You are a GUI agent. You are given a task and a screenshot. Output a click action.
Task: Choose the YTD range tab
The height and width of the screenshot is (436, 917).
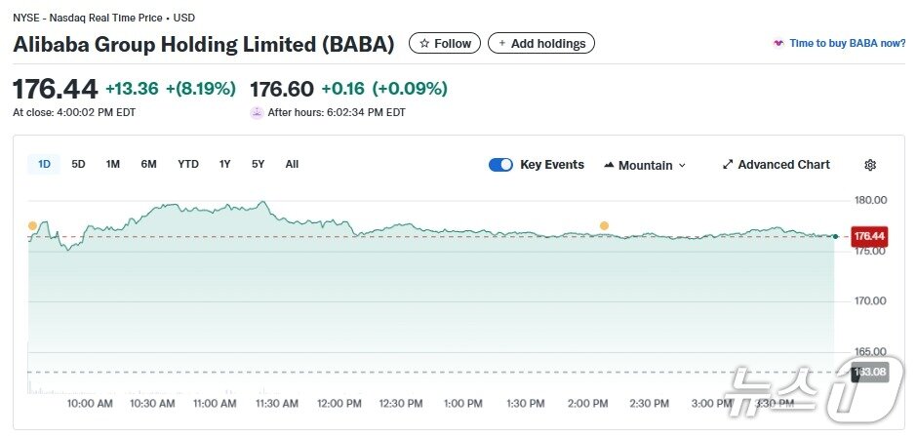click(x=188, y=164)
